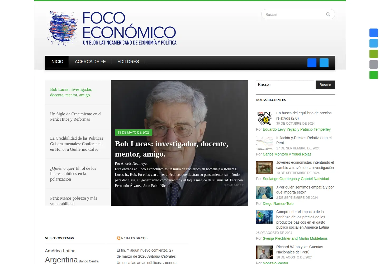This screenshot has height=264, width=380.
Task: Open thumbnail for Comprender el impacto article
Action: pyautogui.click(x=264, y=217)
